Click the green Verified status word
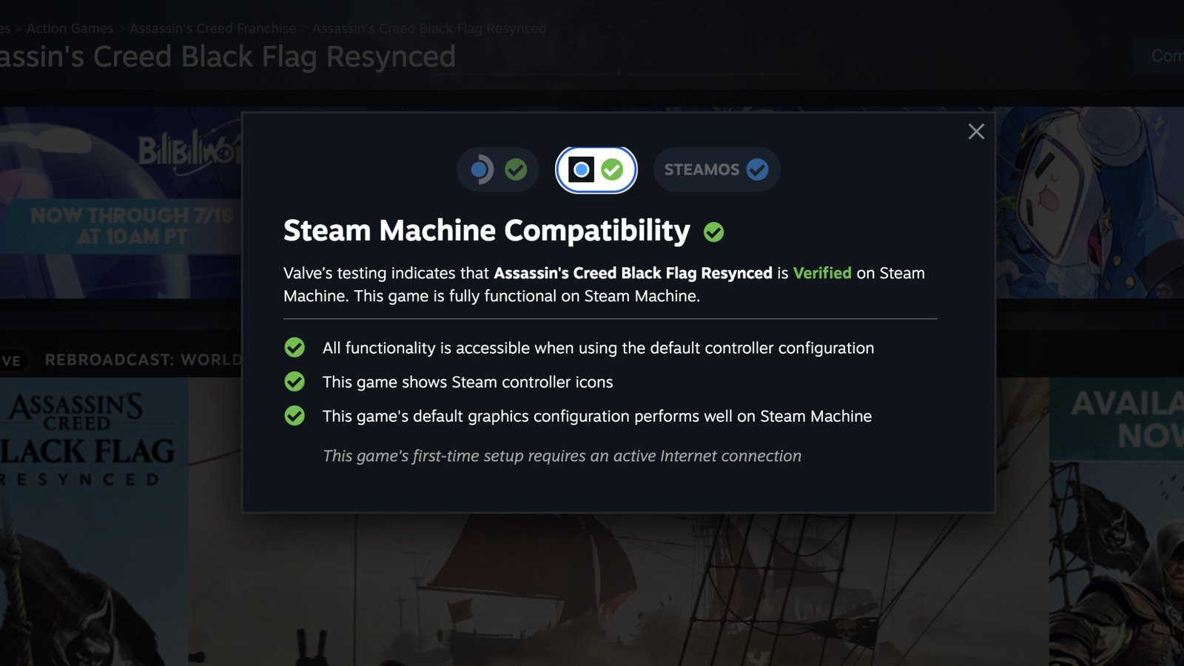 click(822, 273)
